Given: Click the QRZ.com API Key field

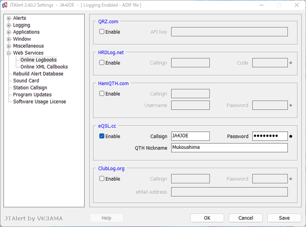Looking at the screenshot, I should click(x=229, y=32).
